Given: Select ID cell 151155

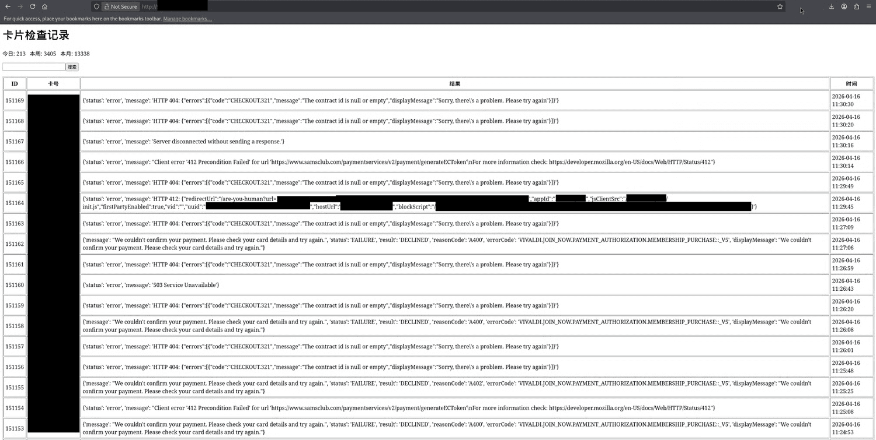Looking at the screenshot, I should click(x=15, y=388).
